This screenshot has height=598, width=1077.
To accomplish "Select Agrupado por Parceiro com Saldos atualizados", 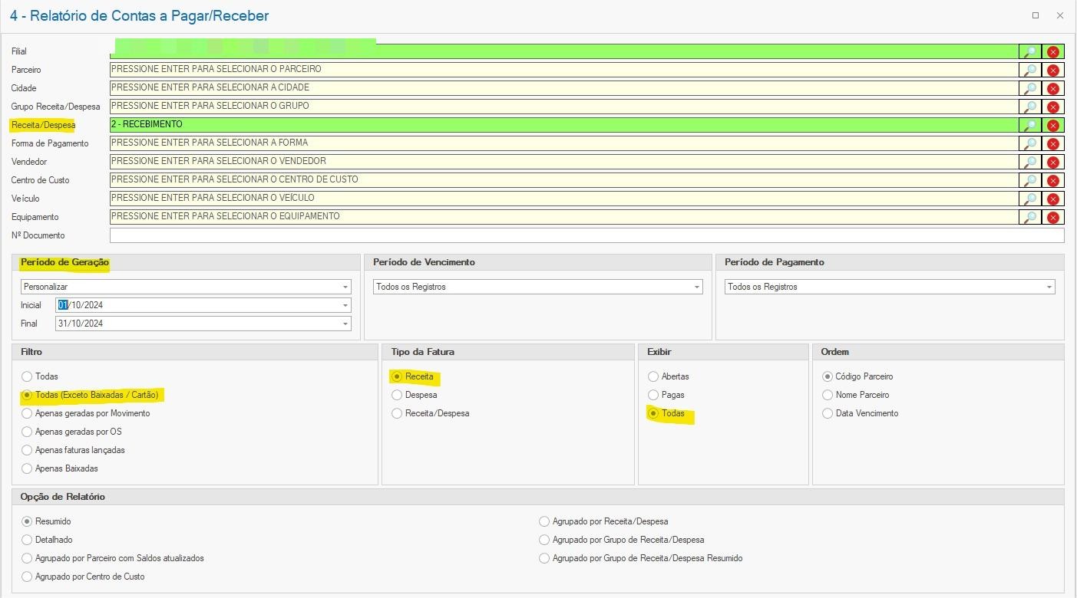I will (x=27, y=558).
